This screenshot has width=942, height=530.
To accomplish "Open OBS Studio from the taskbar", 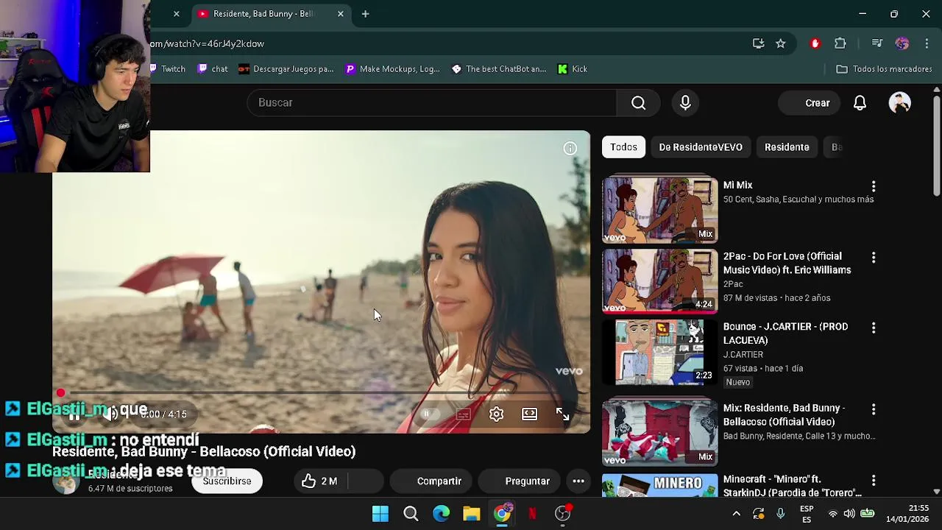I will pos(563,514).
